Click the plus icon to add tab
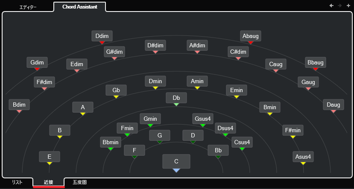This screenshot has height=189, width=354. coord(348,6)
